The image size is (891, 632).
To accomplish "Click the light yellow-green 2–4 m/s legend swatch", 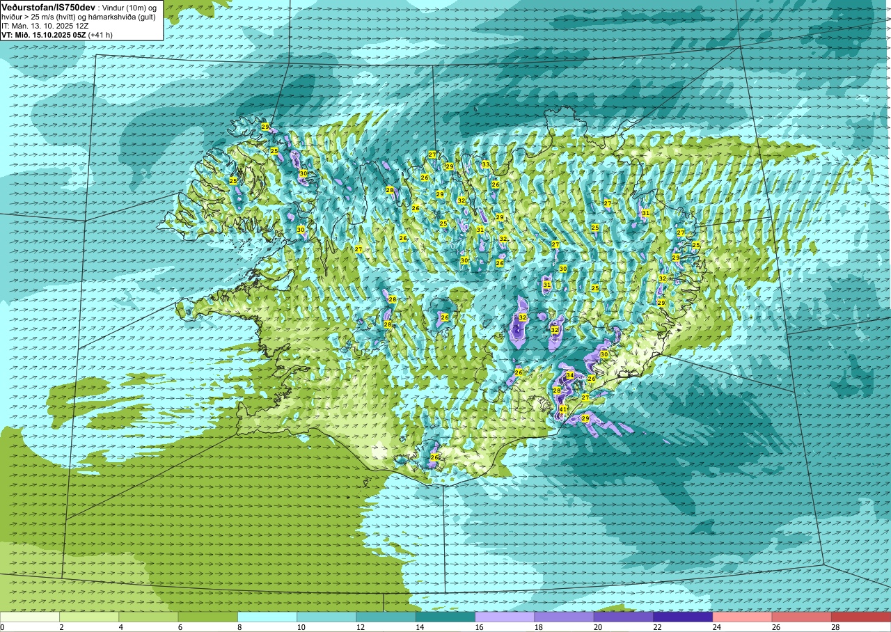I will coord(89,617).
